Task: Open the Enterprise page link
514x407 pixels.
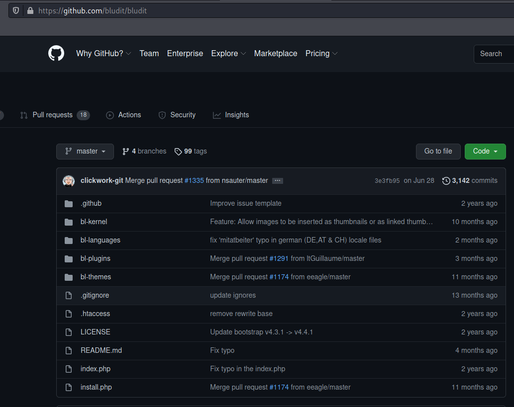Action: point(185,53)
